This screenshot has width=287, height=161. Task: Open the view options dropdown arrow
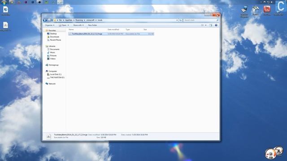[x=206, y=25]
